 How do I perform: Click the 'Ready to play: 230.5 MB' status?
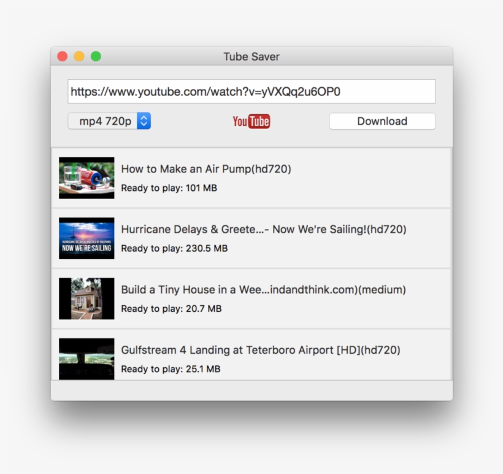(174, 248)
